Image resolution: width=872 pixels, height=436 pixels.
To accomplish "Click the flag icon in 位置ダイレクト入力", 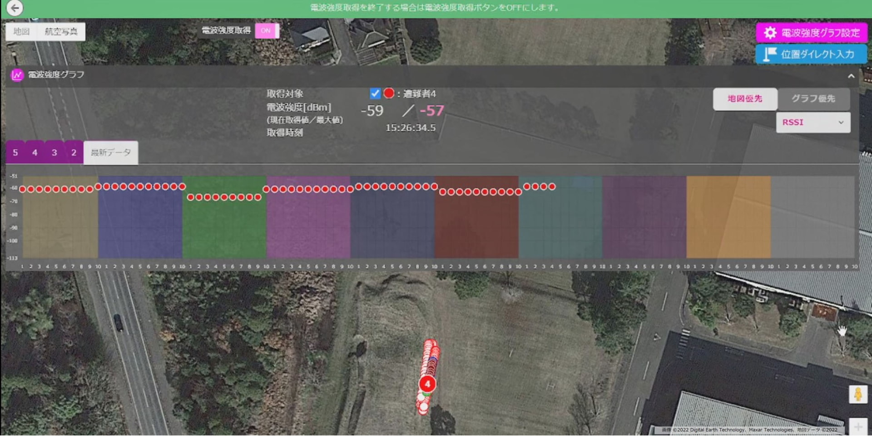I will tap(770, 54).
